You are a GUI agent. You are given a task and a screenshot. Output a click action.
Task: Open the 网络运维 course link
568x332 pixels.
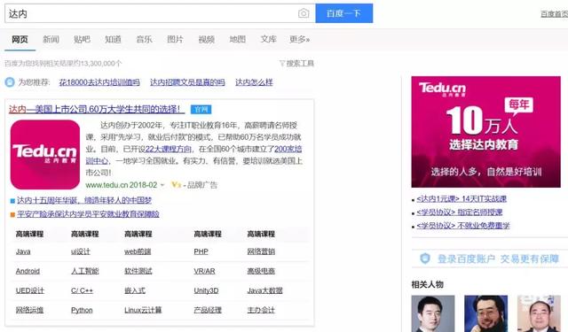[x=29, y=310]
